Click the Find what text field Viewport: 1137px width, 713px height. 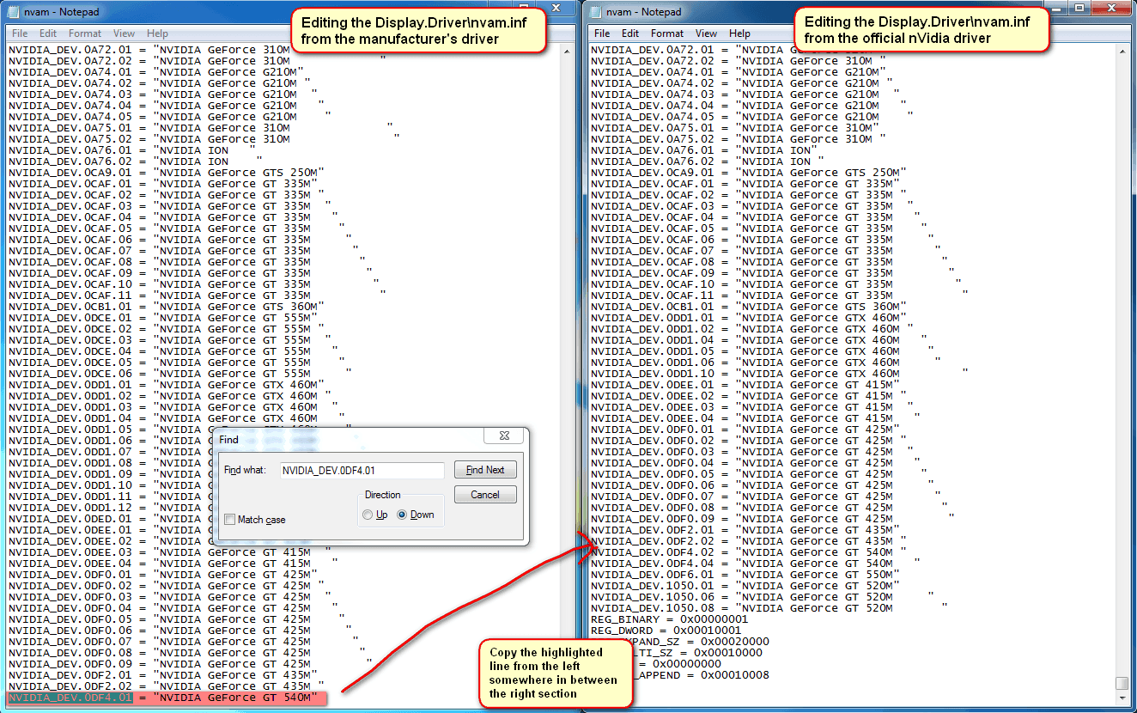(x=362, y=470)
